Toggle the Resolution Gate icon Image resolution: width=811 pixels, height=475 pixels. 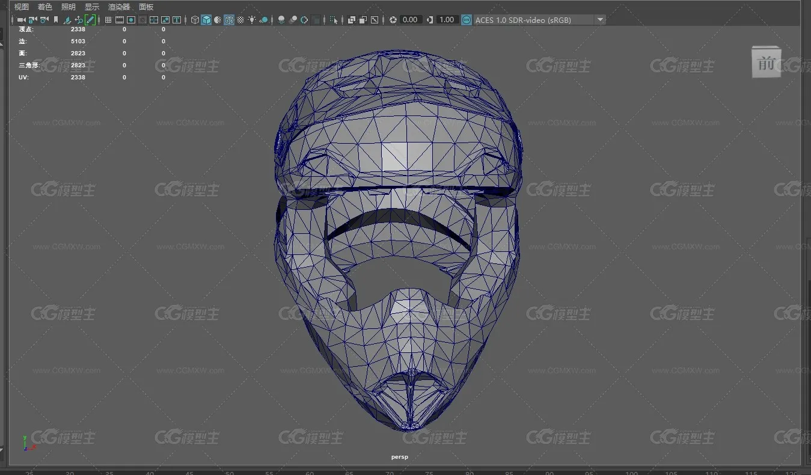pos(131,20)
